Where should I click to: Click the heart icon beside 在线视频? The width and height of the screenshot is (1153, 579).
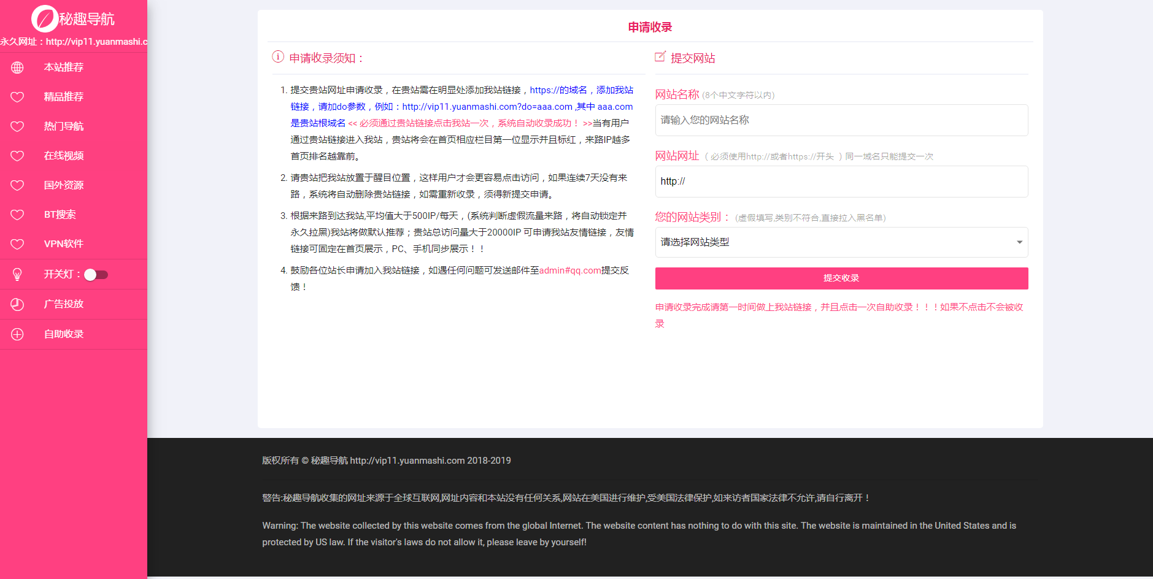click(17, 156)
